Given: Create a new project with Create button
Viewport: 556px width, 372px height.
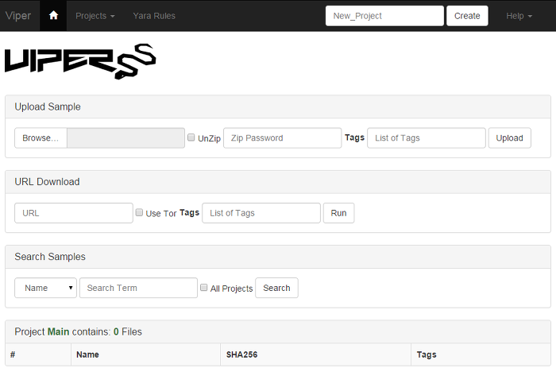Looking at the screenshot, I should coord(467,16).
